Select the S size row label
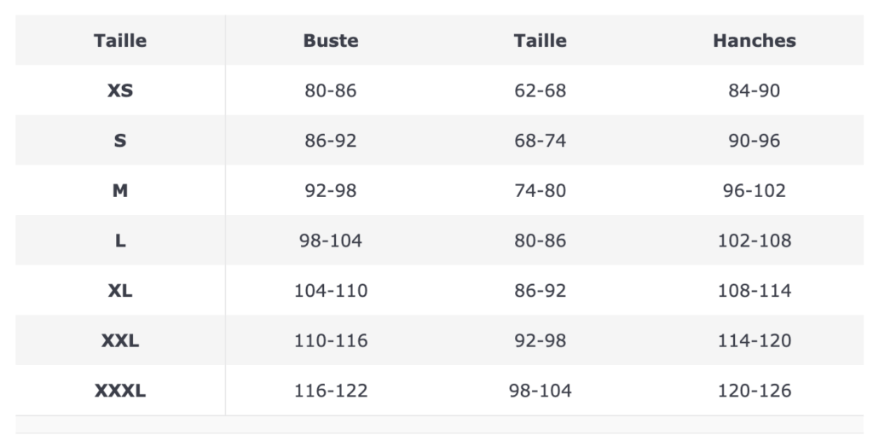This screenshot has height=435, width=873. click(x=120, y=141)
